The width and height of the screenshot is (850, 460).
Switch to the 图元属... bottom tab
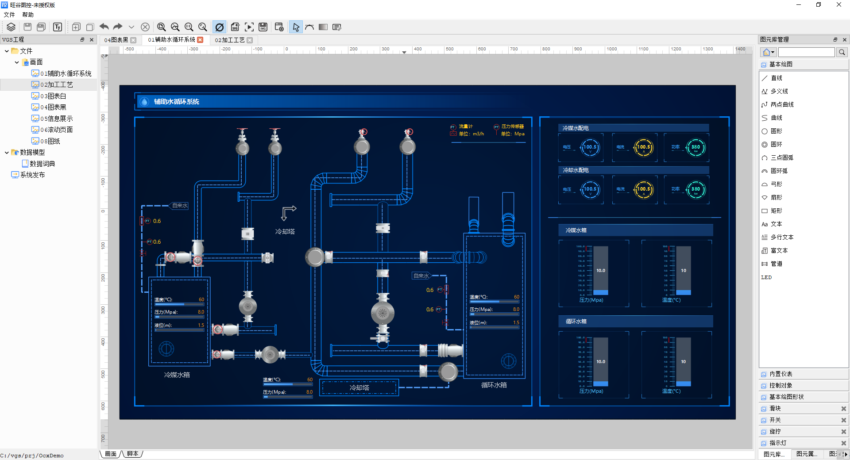point(807,454)
